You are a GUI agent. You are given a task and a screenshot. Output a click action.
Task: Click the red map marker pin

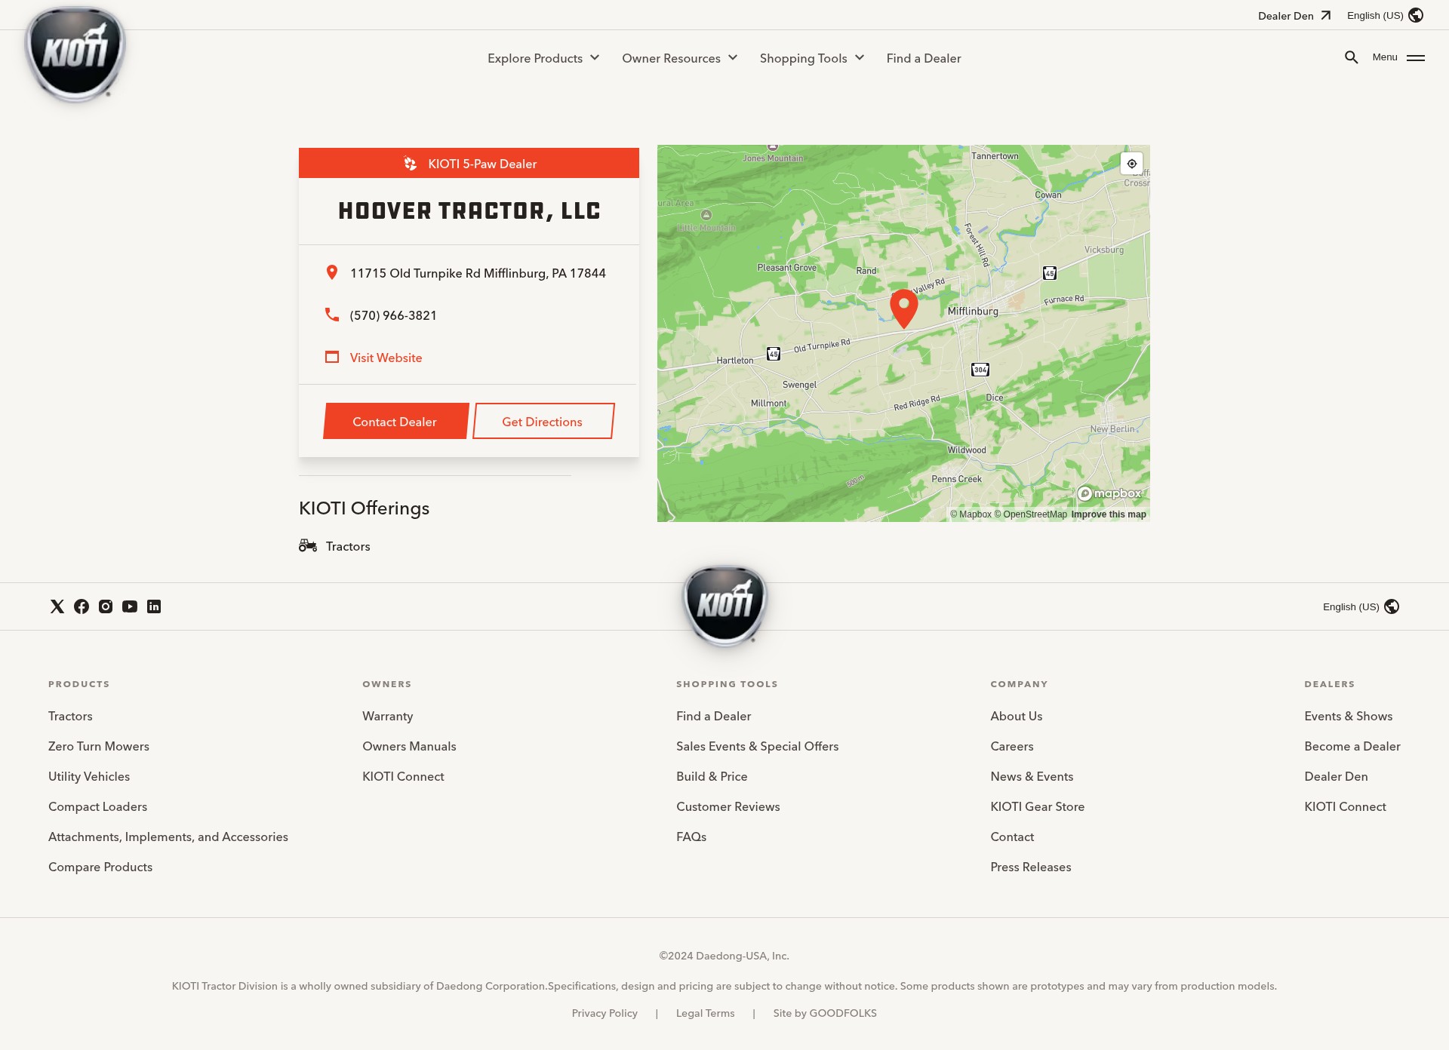pos(903,308)
